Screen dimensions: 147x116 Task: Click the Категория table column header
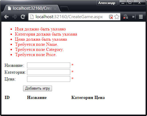[82, 98]
